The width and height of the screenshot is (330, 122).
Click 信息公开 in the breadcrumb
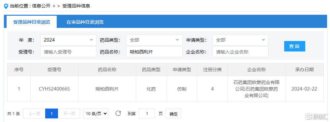pos(41,6)
